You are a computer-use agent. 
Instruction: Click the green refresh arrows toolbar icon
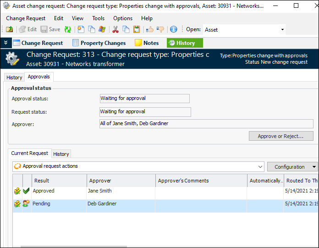tap(68, 29)
